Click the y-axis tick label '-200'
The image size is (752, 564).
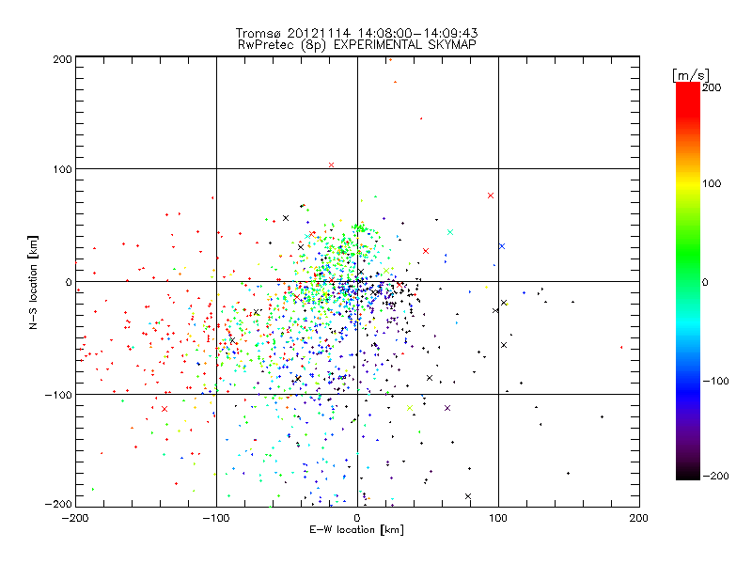58,504
